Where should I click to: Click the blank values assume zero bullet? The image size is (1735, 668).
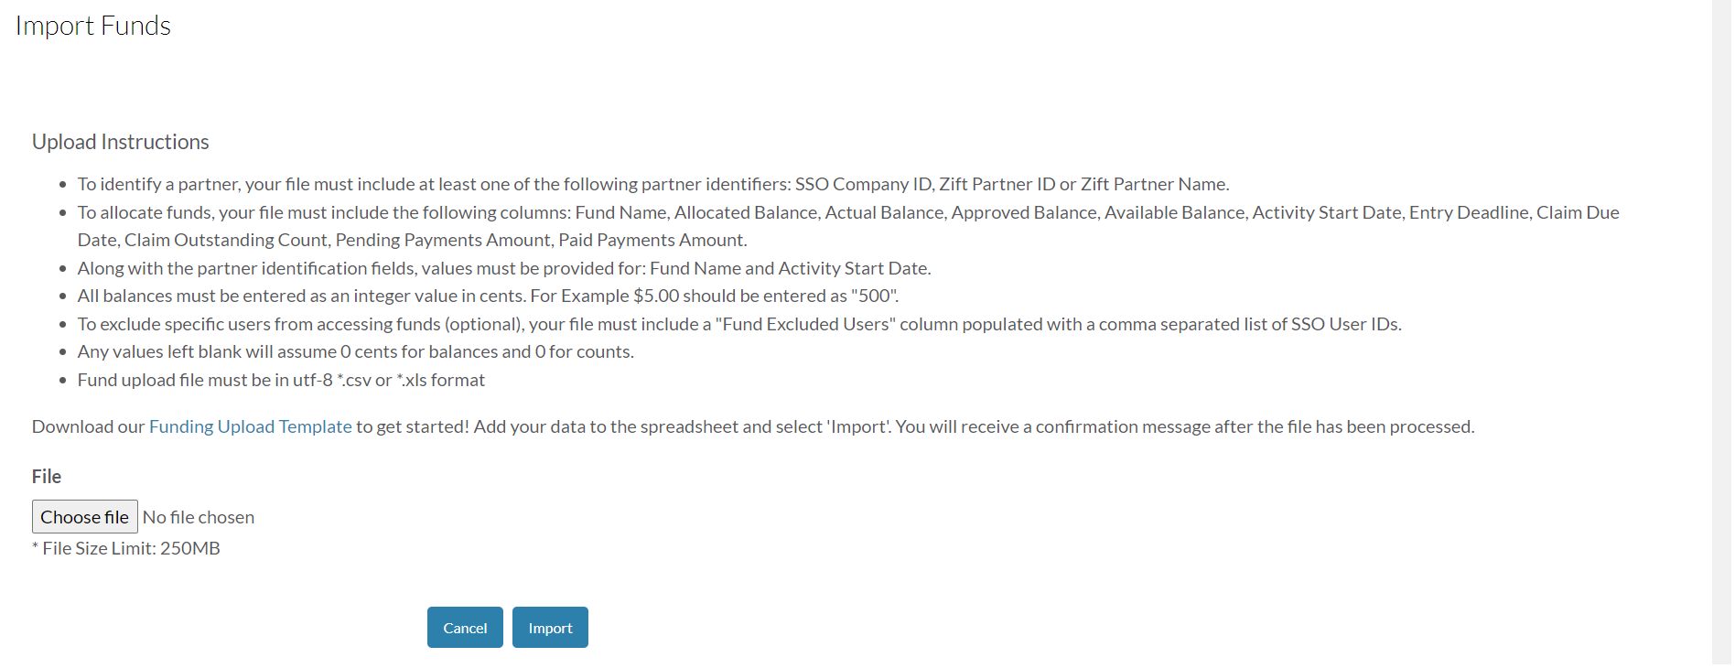coord(356,351)
